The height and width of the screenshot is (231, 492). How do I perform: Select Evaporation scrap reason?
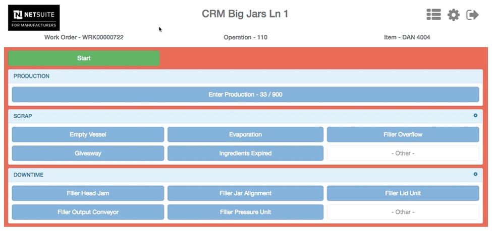[245, 134]
